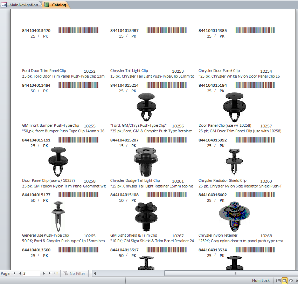Click the No Filter indicator

tap(75, 273)
